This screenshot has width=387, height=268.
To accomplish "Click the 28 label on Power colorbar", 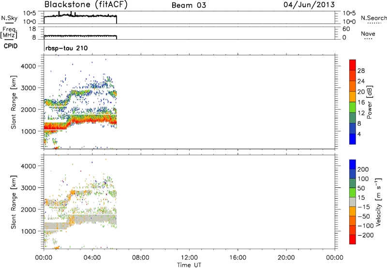I will 361,71.
